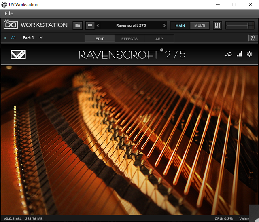Image resolution: width=259 pixels, height=222 pixels.
Task: Select MIDI channel A1 label
Action: (13, 38)
